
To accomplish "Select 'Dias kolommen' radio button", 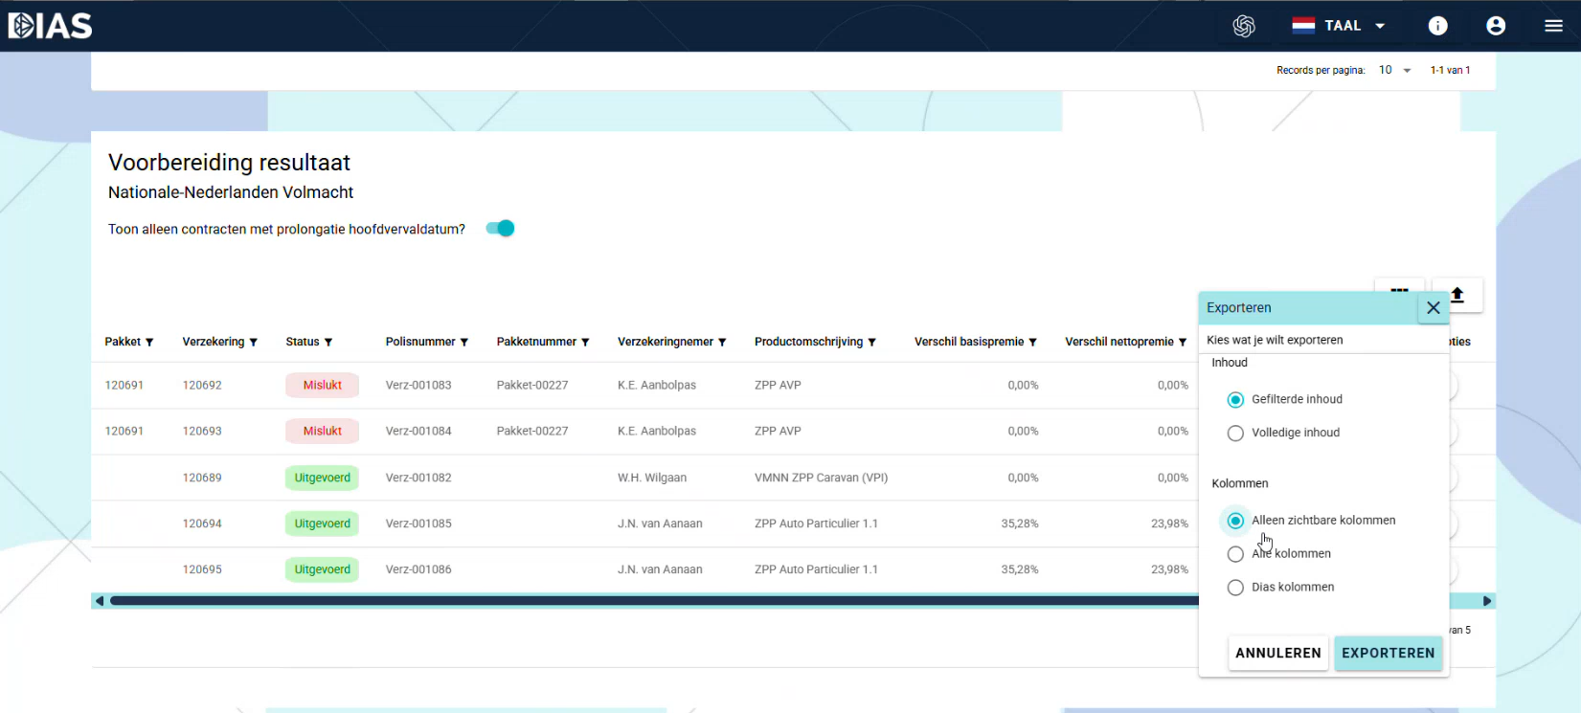I will [1235, 588].
